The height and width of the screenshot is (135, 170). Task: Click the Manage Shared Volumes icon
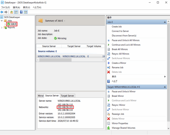click(x=109, y=128)
